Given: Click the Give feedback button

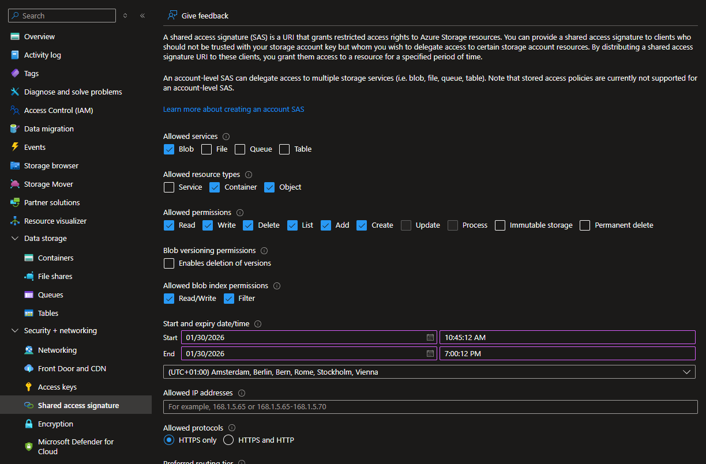Looking at the screenshot, I should coord(198,16).
